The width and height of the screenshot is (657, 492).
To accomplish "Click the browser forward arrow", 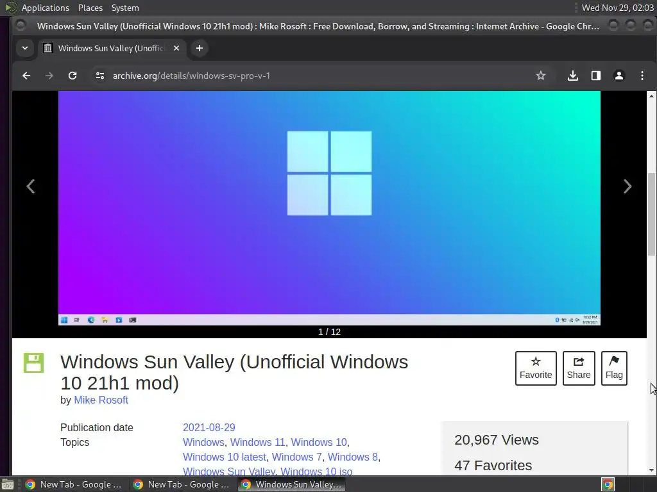I will 49,76.
